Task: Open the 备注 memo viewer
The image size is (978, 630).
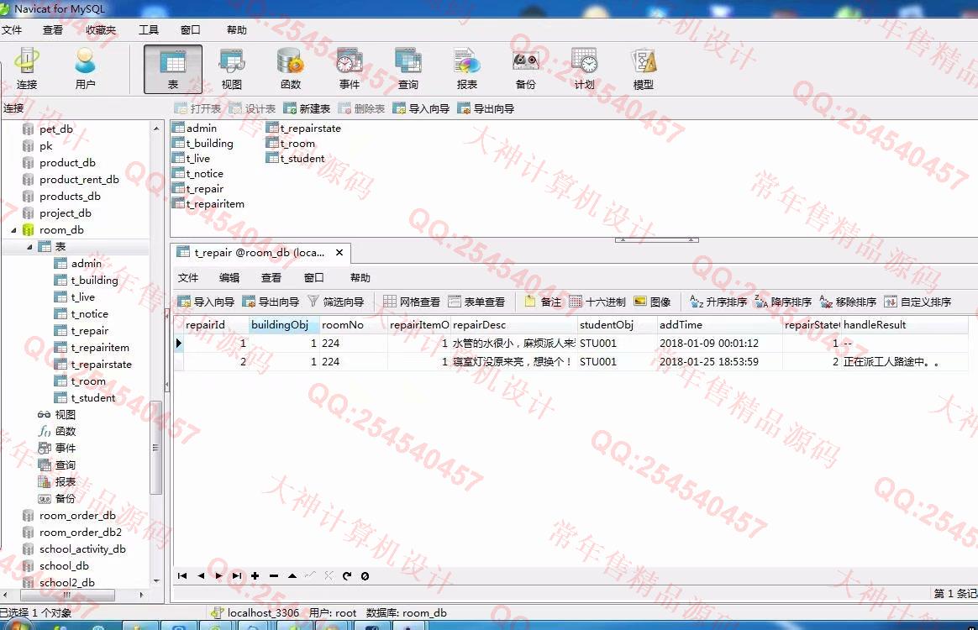Action: [x=544, y=302]
